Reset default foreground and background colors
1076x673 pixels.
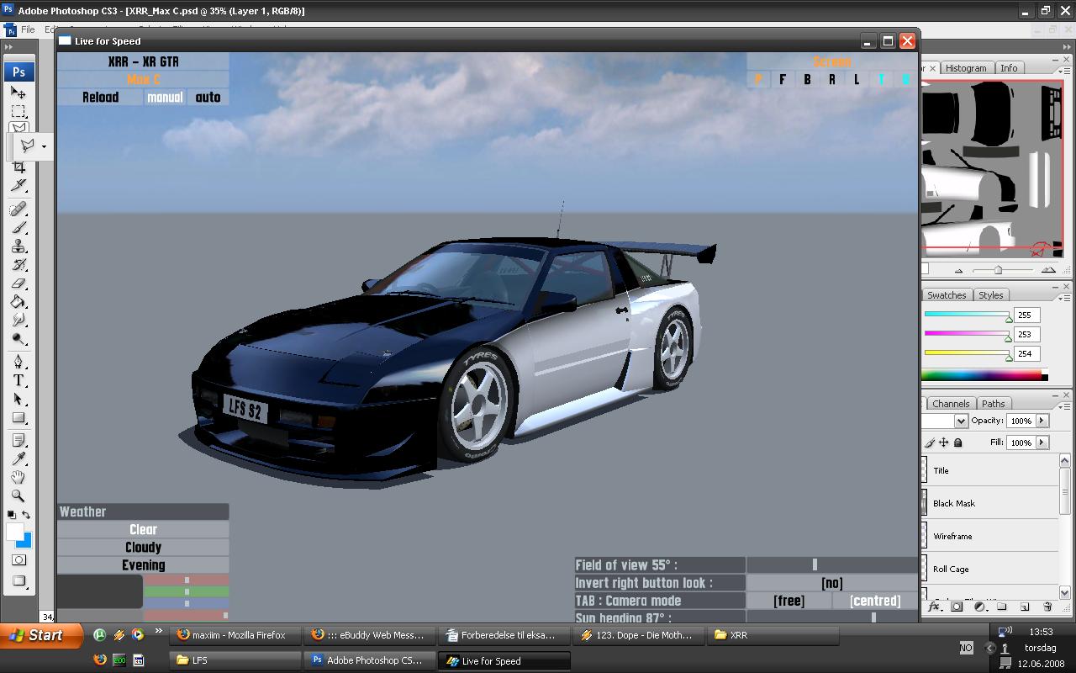click(x=11, y=514)
